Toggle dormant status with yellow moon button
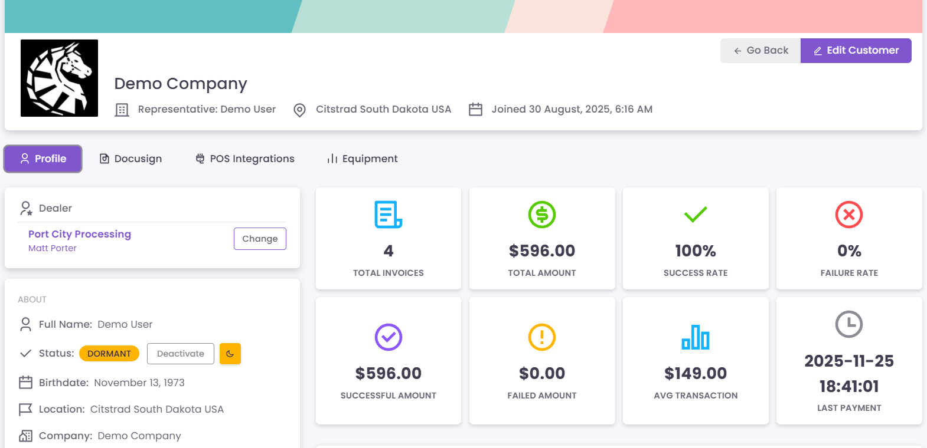Image resolution: width=927 pixels, height=448 pixels. (230, 354)
